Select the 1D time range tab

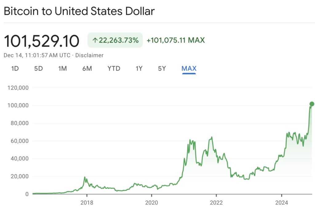[x=15, y=68]
